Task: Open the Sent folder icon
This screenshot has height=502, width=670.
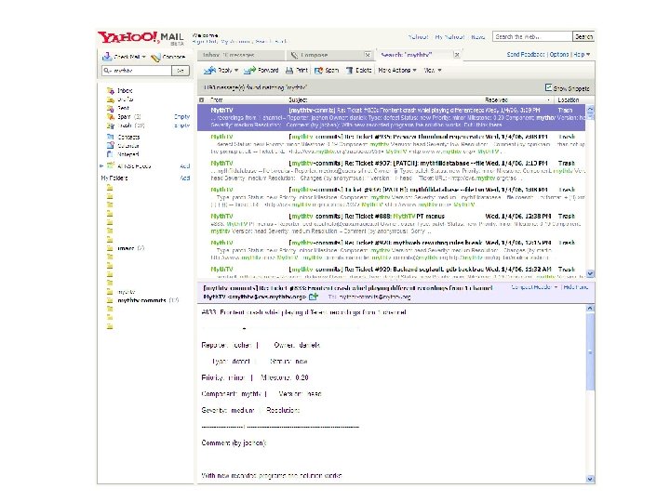Action: (111, 108)
